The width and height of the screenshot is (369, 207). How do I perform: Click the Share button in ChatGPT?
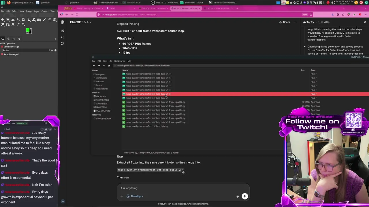pos(285,22)
